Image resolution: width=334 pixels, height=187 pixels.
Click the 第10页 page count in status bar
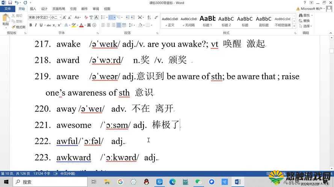click(x=15, y=174)
